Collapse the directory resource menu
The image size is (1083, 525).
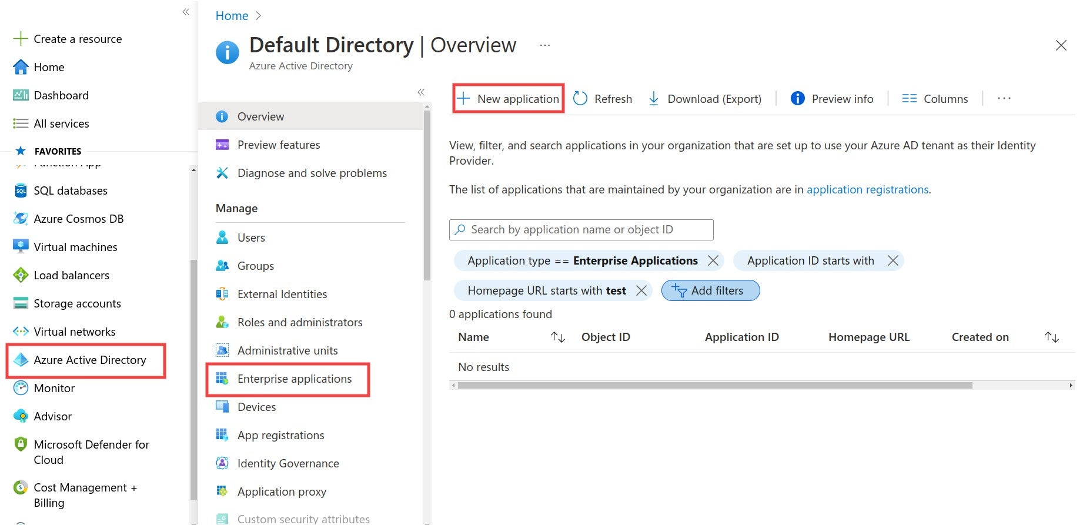click(421, 92)
